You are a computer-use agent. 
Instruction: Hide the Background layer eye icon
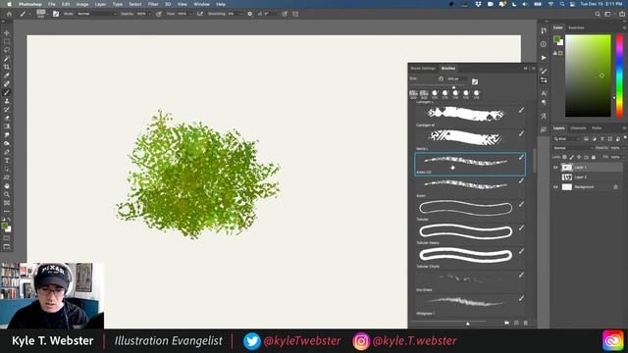coord(555,187)
